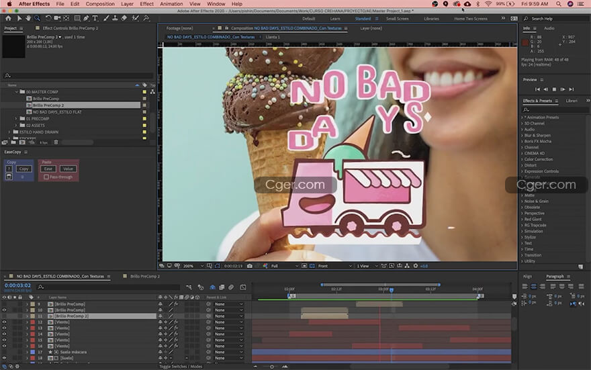The width and height of the screenshot is (591, 370).
Task: Select the Puppet Pin tool
Action: (x=146, y=18)
